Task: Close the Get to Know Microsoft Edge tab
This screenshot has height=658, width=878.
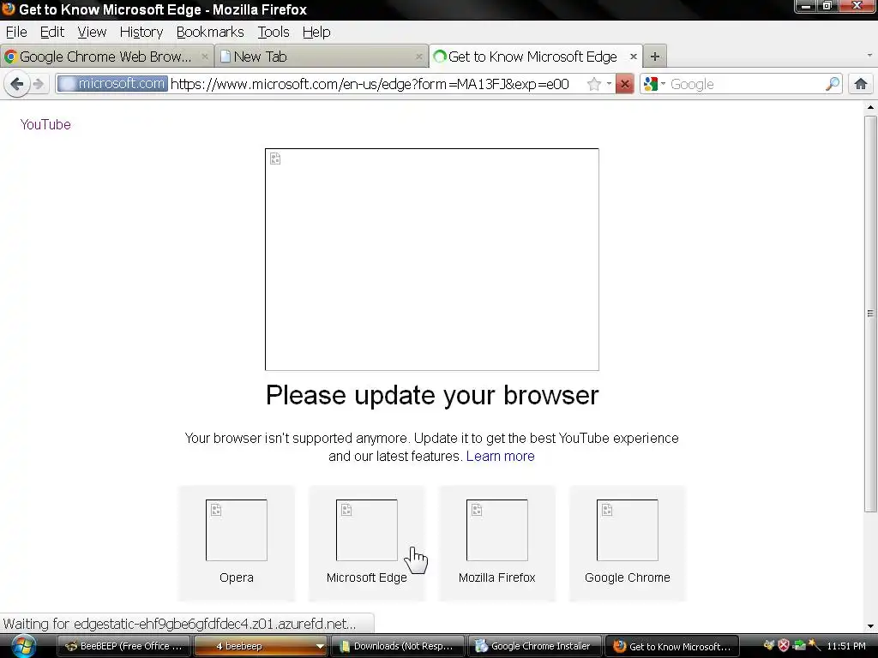Action: coord(634,57)
